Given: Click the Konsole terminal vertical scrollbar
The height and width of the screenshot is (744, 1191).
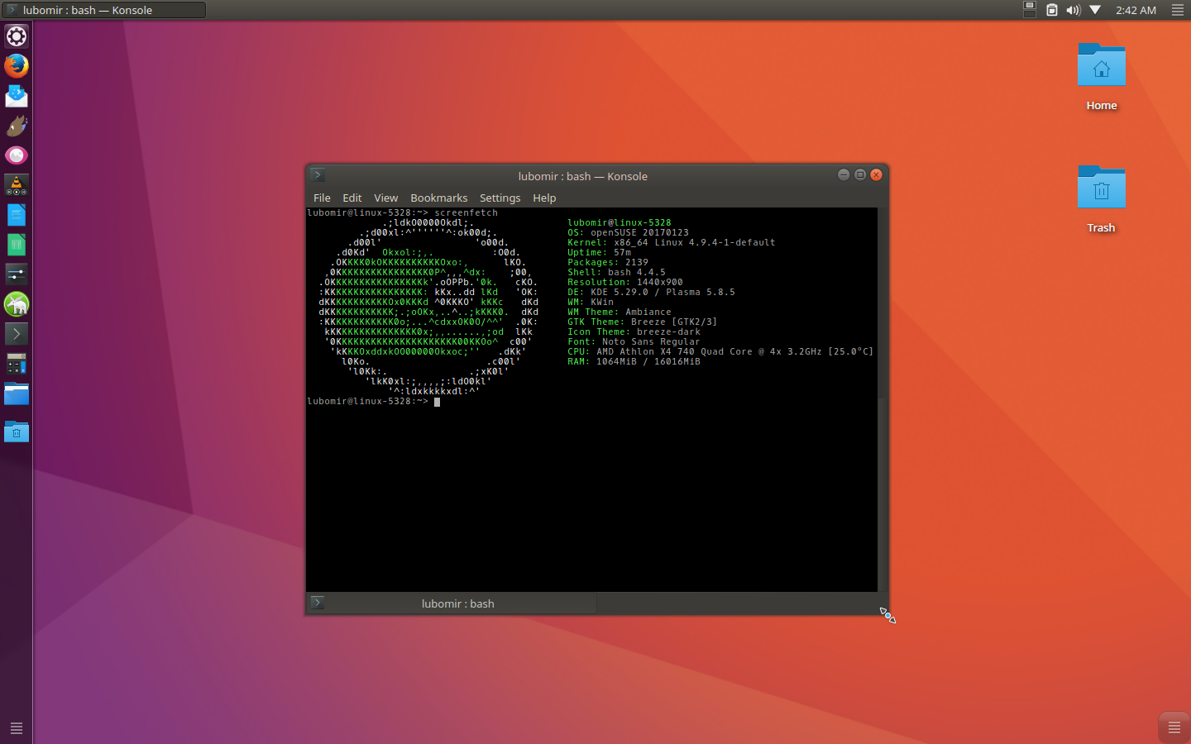Looking at the screenshot, I should (882, 399).
